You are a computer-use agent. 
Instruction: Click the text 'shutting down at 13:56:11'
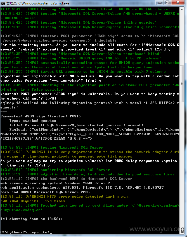click(x=37, y=219)
